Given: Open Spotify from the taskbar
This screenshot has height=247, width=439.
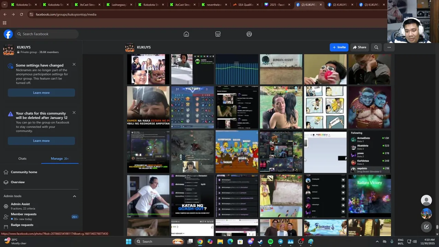Looking at the screenshot, I should (x=270, y=242).
